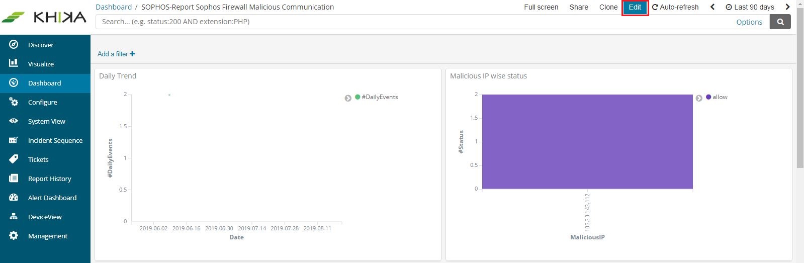This screenshot has width=804, height=263.
Task: Click the KHIKA logo
Action: [x=44, y=17]
